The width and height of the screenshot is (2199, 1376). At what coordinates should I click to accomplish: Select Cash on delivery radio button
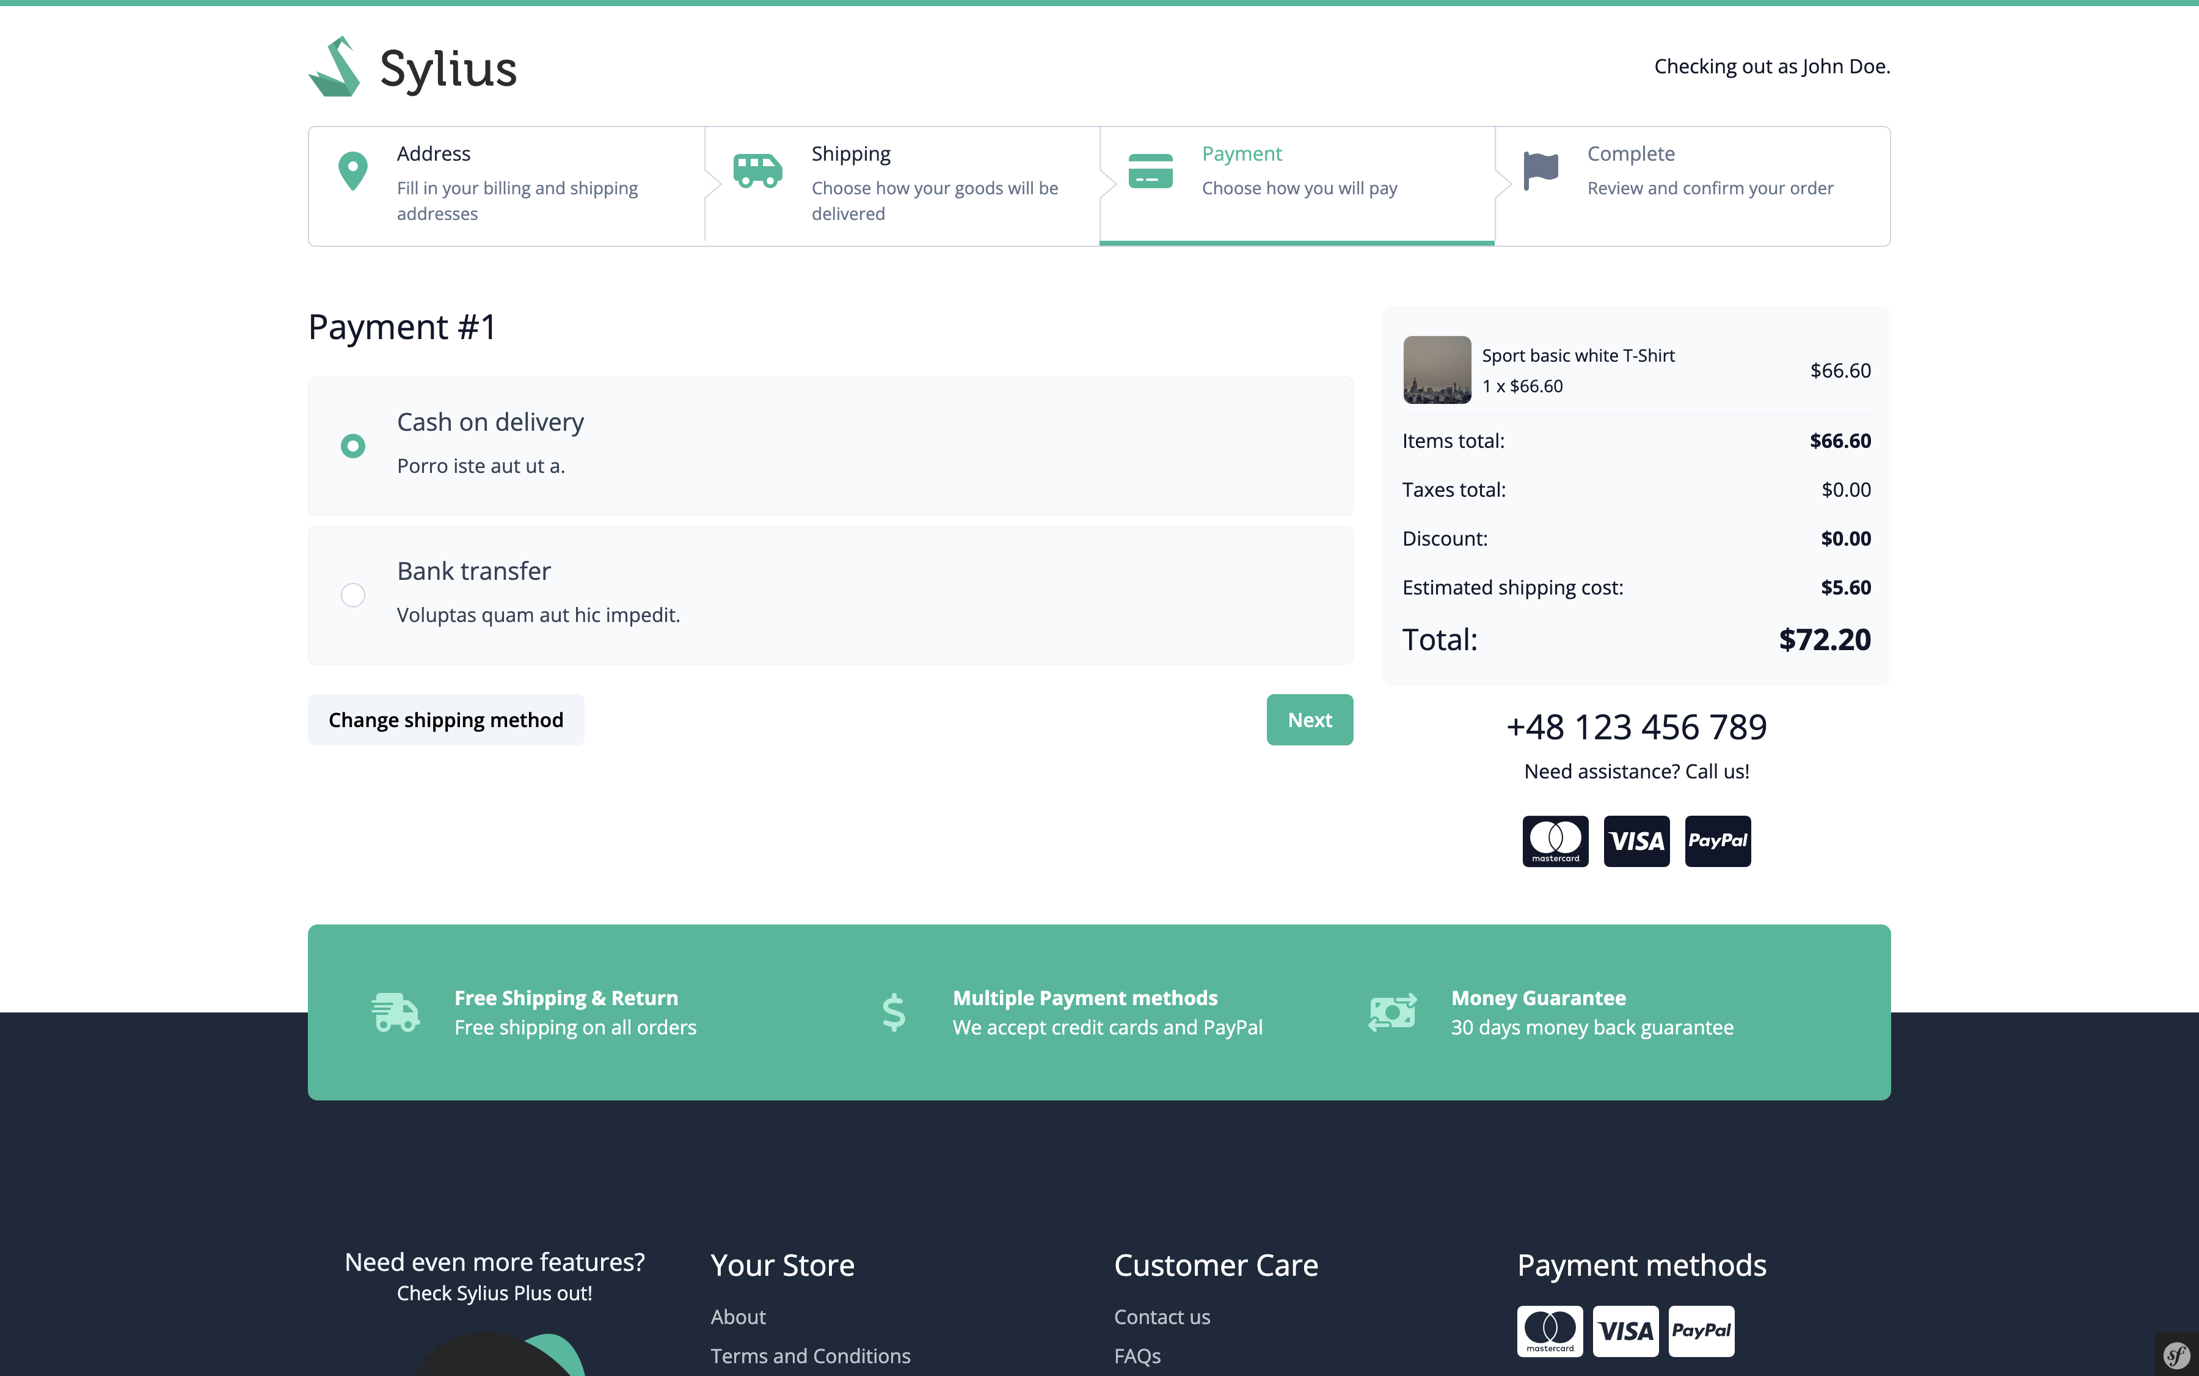[352, 446]
